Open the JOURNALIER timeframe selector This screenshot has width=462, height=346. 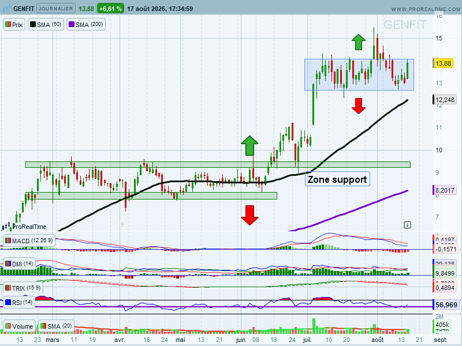[55, 9]
